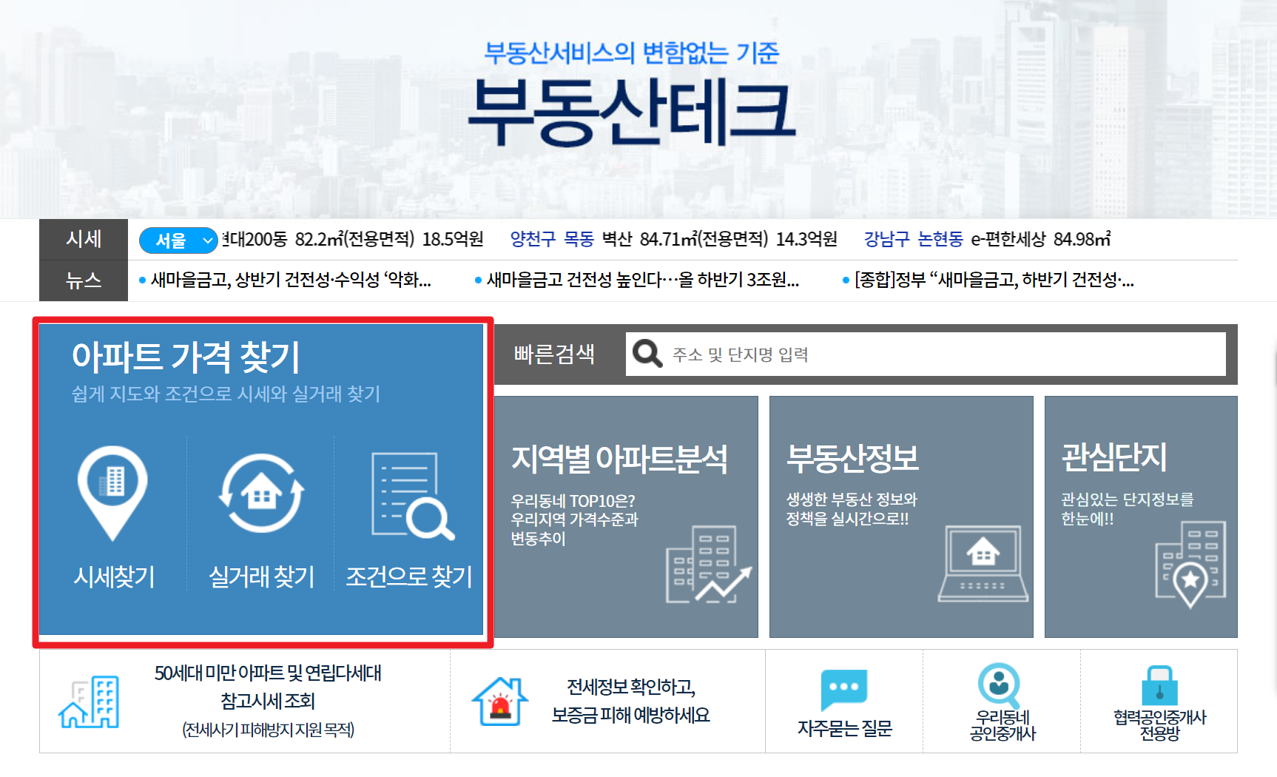Screen dimensions: 1277x777
Task: Select the 뉴스 tab
Action: point(84,280)
